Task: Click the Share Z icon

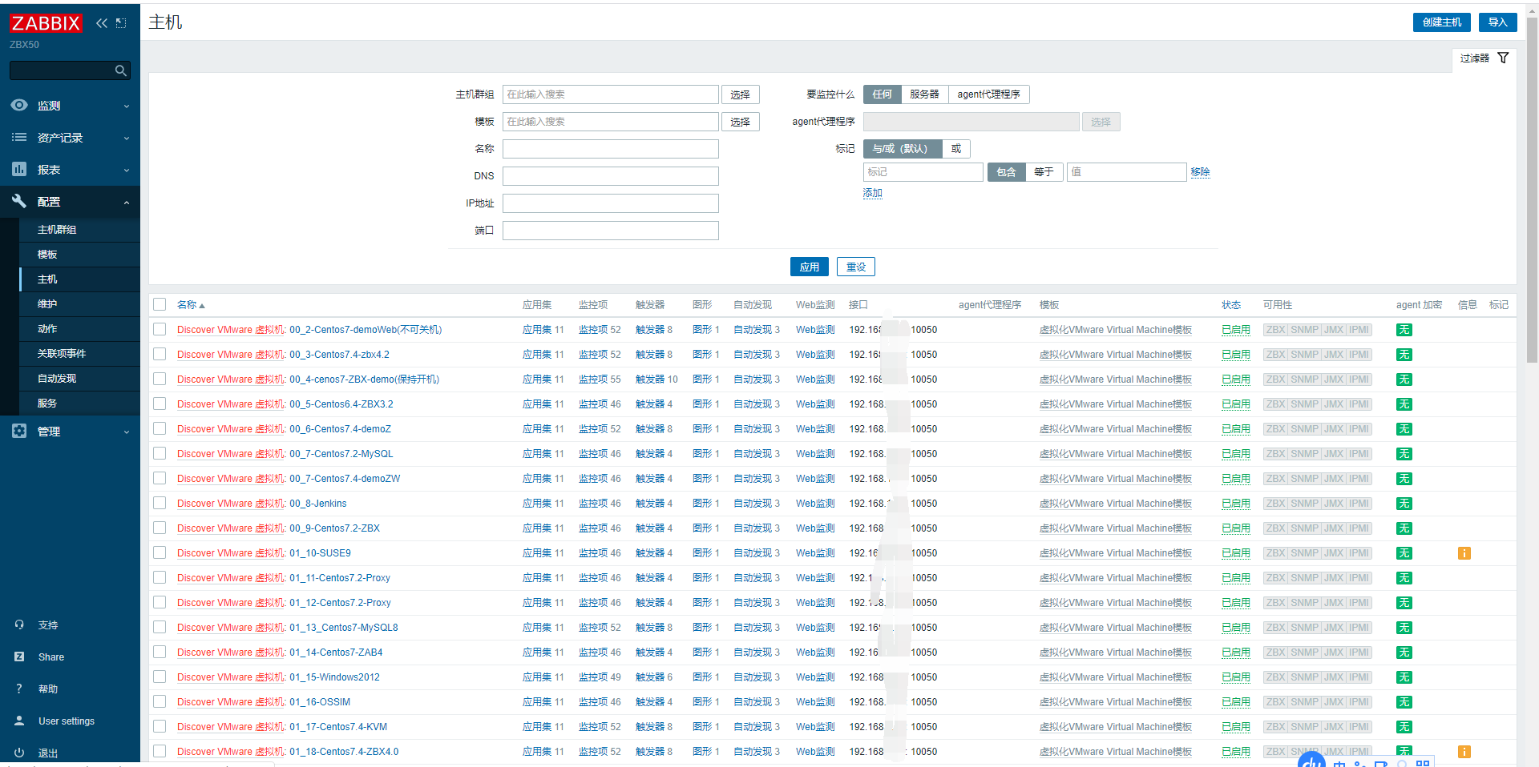Action: [x=19, y=657]
